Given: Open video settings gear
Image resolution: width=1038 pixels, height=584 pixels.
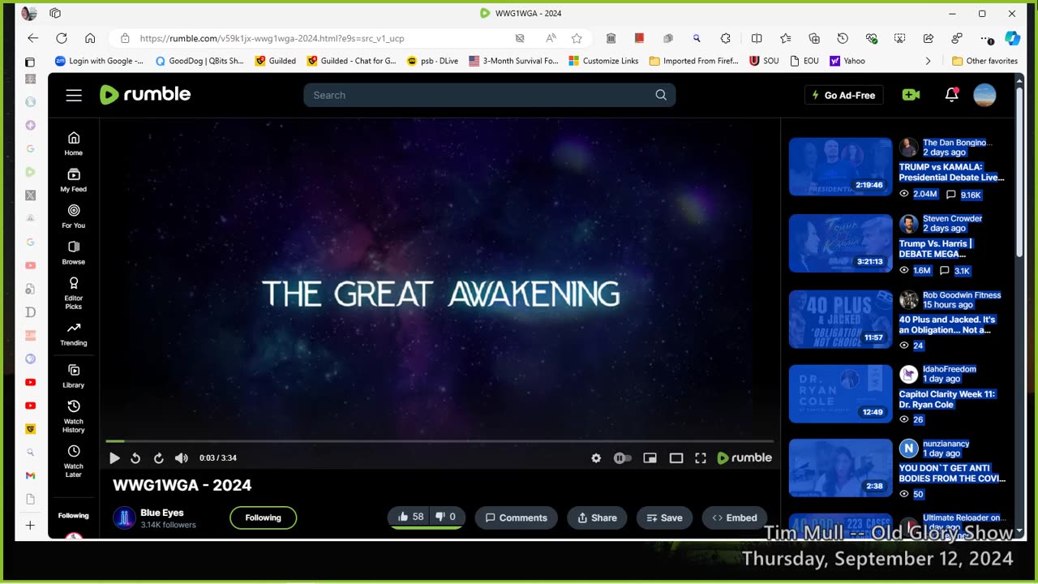Looking at the screenshot, I should [596, 458].
